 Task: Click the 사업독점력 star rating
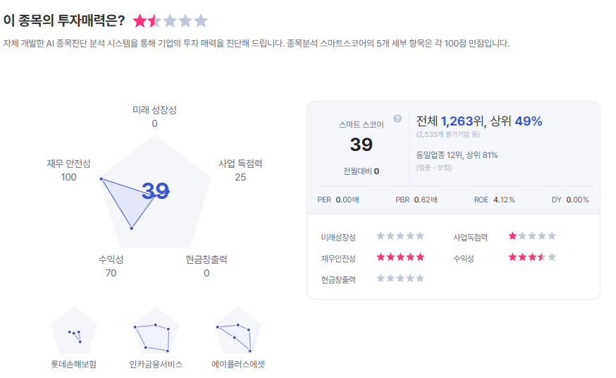click(532, 236)
